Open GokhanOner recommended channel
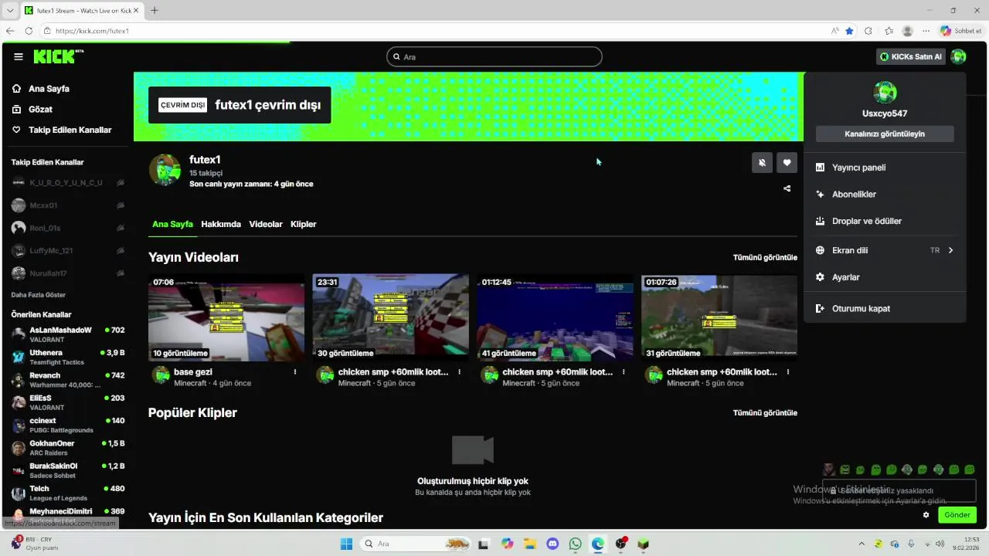989x556 pixels. click(68, 448)
